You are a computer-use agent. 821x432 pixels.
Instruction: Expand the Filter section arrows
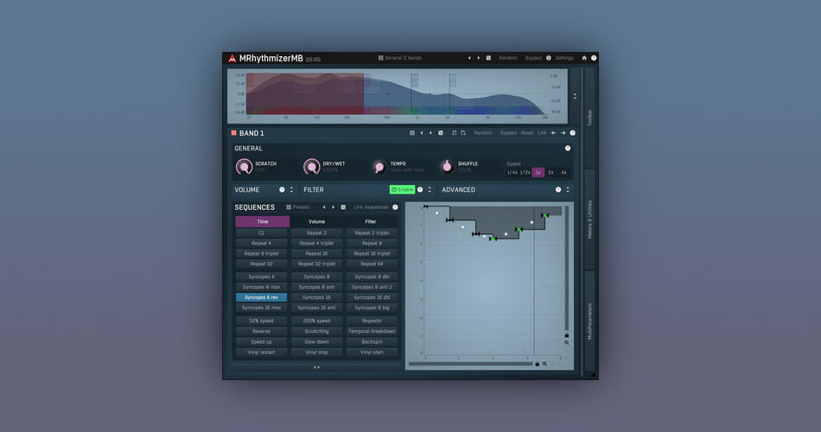pos(430,189)
